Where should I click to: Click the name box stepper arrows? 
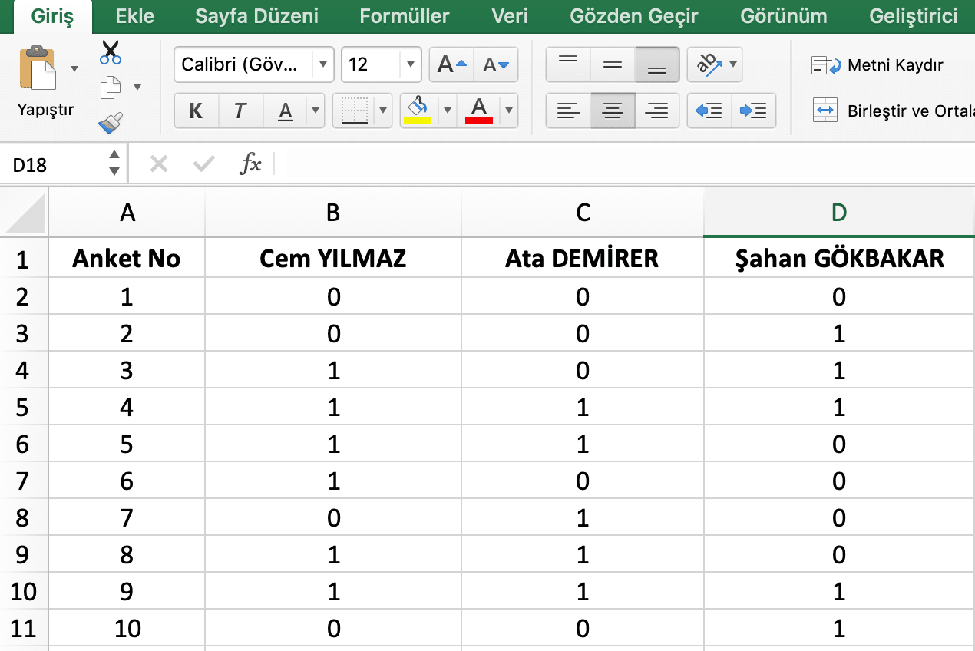coord(114,164)
